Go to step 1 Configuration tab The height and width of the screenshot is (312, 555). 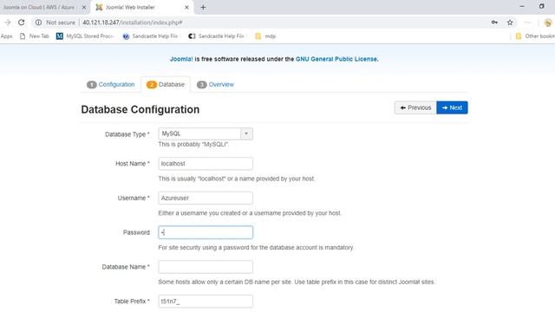[111, 85]
